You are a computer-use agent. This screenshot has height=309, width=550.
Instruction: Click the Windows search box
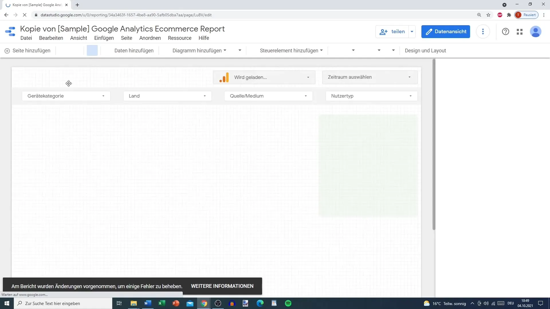point(63,303)
